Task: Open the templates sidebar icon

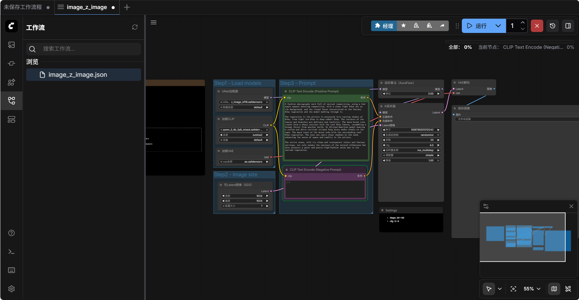Action: [11, 119]
